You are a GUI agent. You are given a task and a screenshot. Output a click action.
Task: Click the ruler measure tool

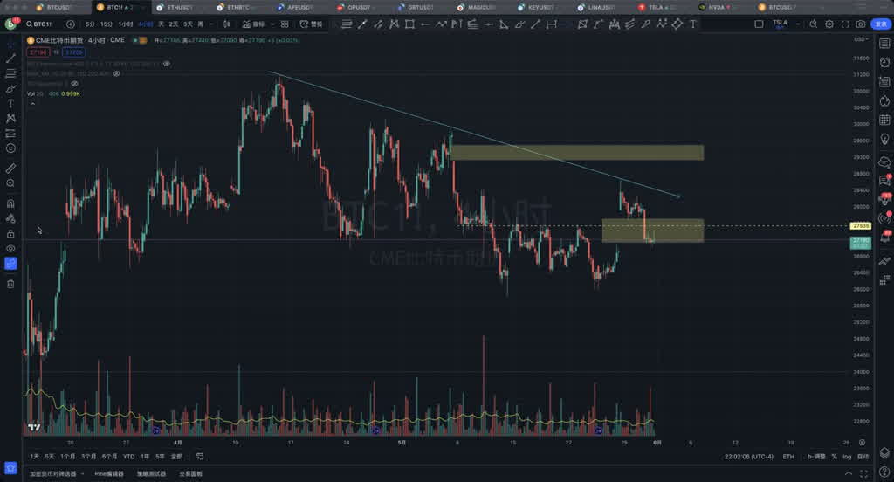coord(10,168)
